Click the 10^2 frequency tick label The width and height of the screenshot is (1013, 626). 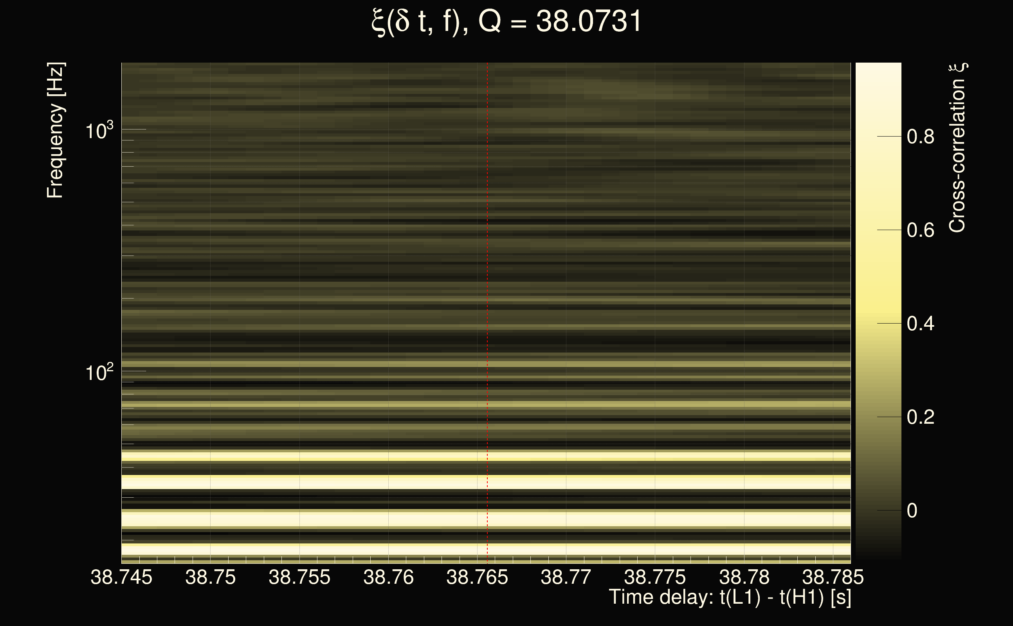pos(99,372)
